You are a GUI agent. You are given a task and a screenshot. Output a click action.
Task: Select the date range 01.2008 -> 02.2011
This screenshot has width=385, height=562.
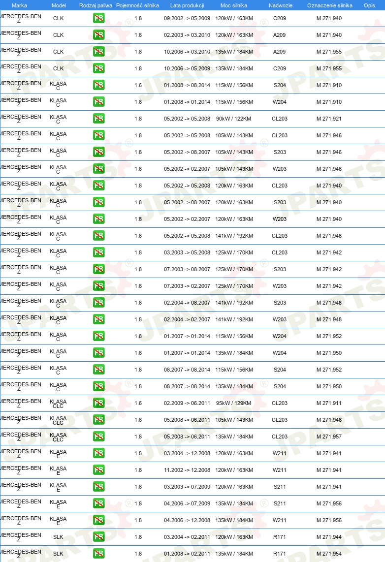click(x=187, y=554)
